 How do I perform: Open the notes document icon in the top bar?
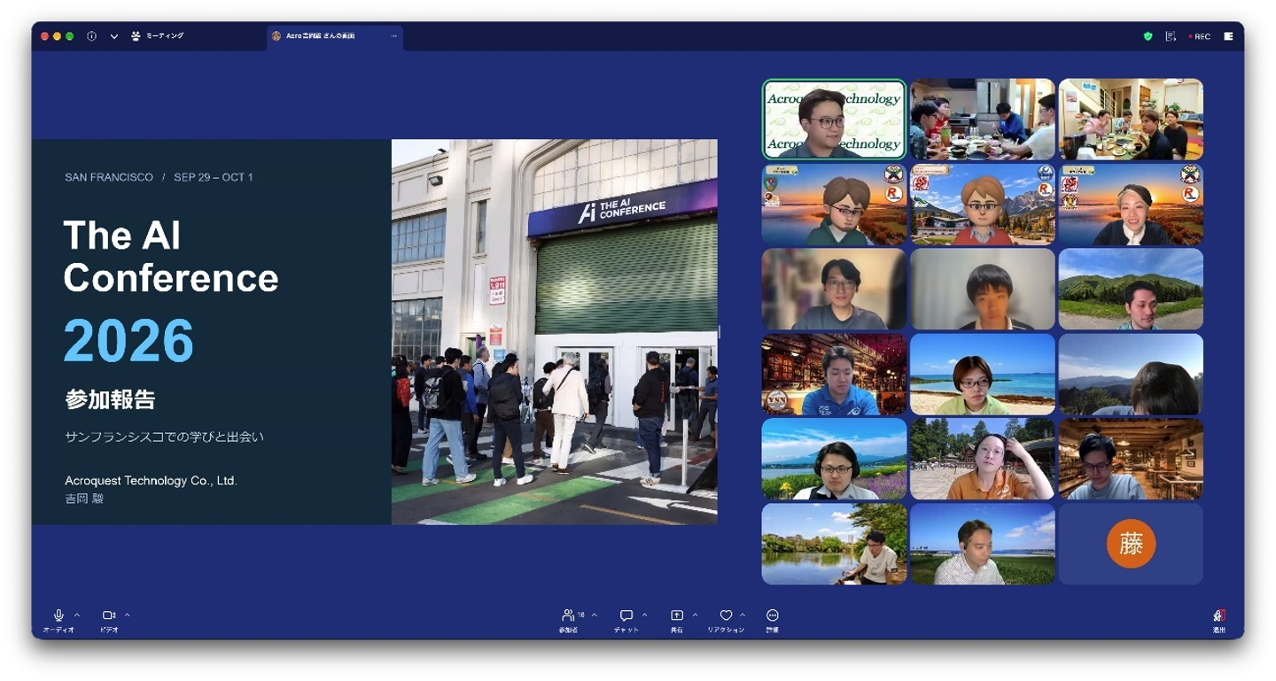(x=1171, y=36)
